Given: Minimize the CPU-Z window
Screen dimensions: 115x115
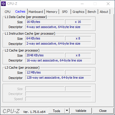Looking at the screenshot, I should [x=82, y=4].
